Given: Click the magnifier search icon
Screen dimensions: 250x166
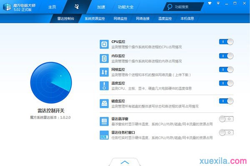Looking at the screenshot, I should coord(170,7).
